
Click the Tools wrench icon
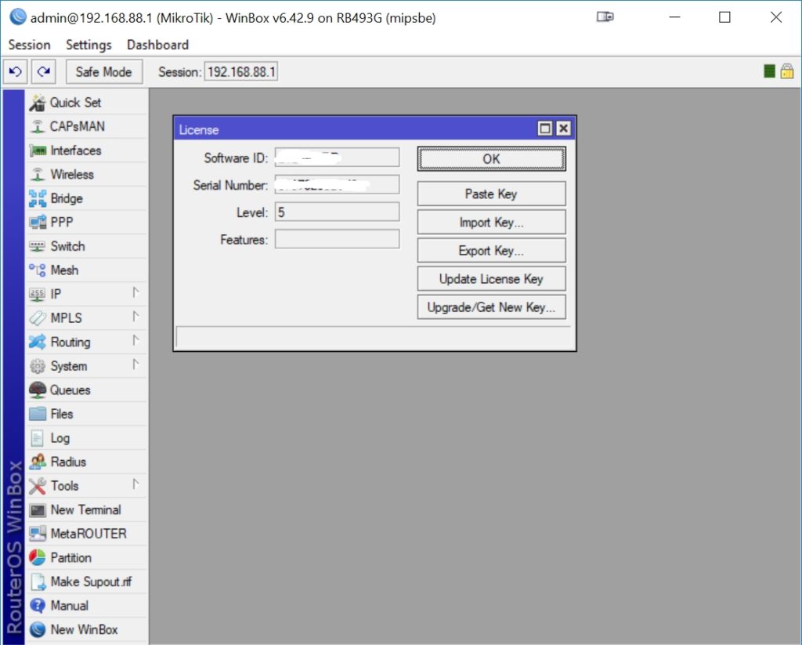pyautogui.click(x=38, y=486)
